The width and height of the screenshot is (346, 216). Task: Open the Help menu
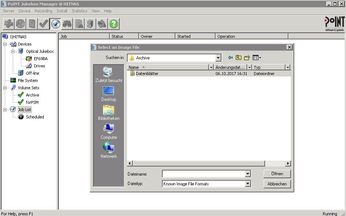108,11
